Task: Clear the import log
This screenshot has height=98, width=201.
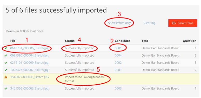Action: point(150,23)
